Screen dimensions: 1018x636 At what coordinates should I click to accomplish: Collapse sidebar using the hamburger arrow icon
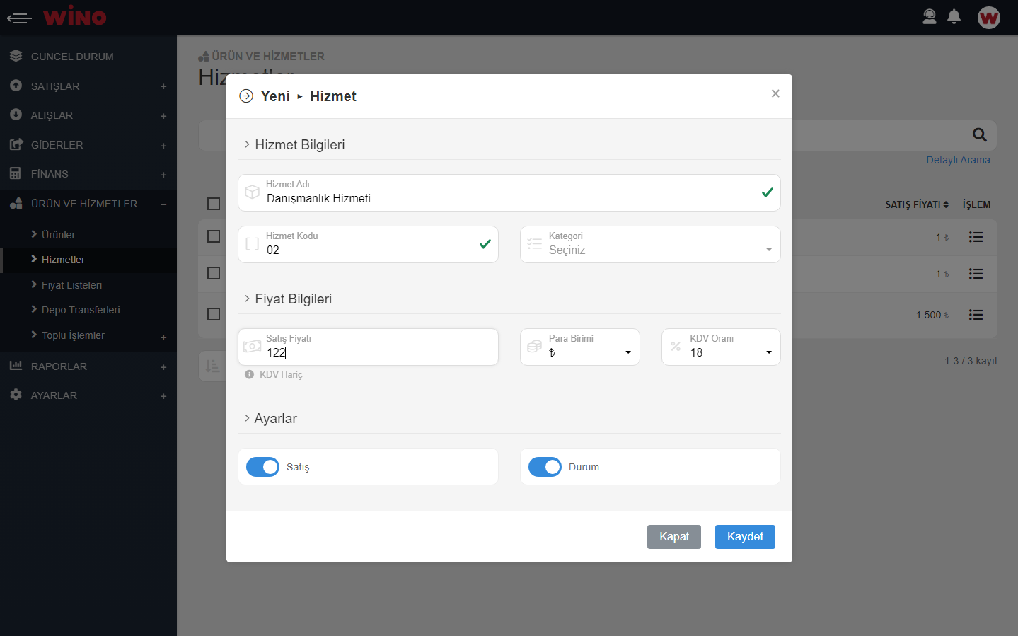tap(19, 18)
